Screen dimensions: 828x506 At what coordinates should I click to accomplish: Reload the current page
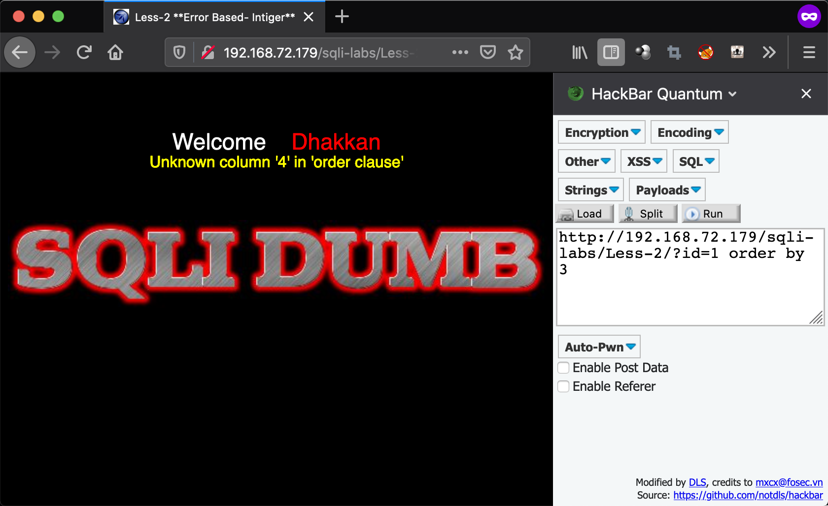tap(84, 52)
